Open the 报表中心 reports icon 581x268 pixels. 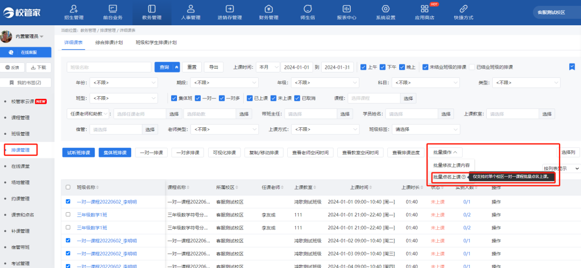346,9
